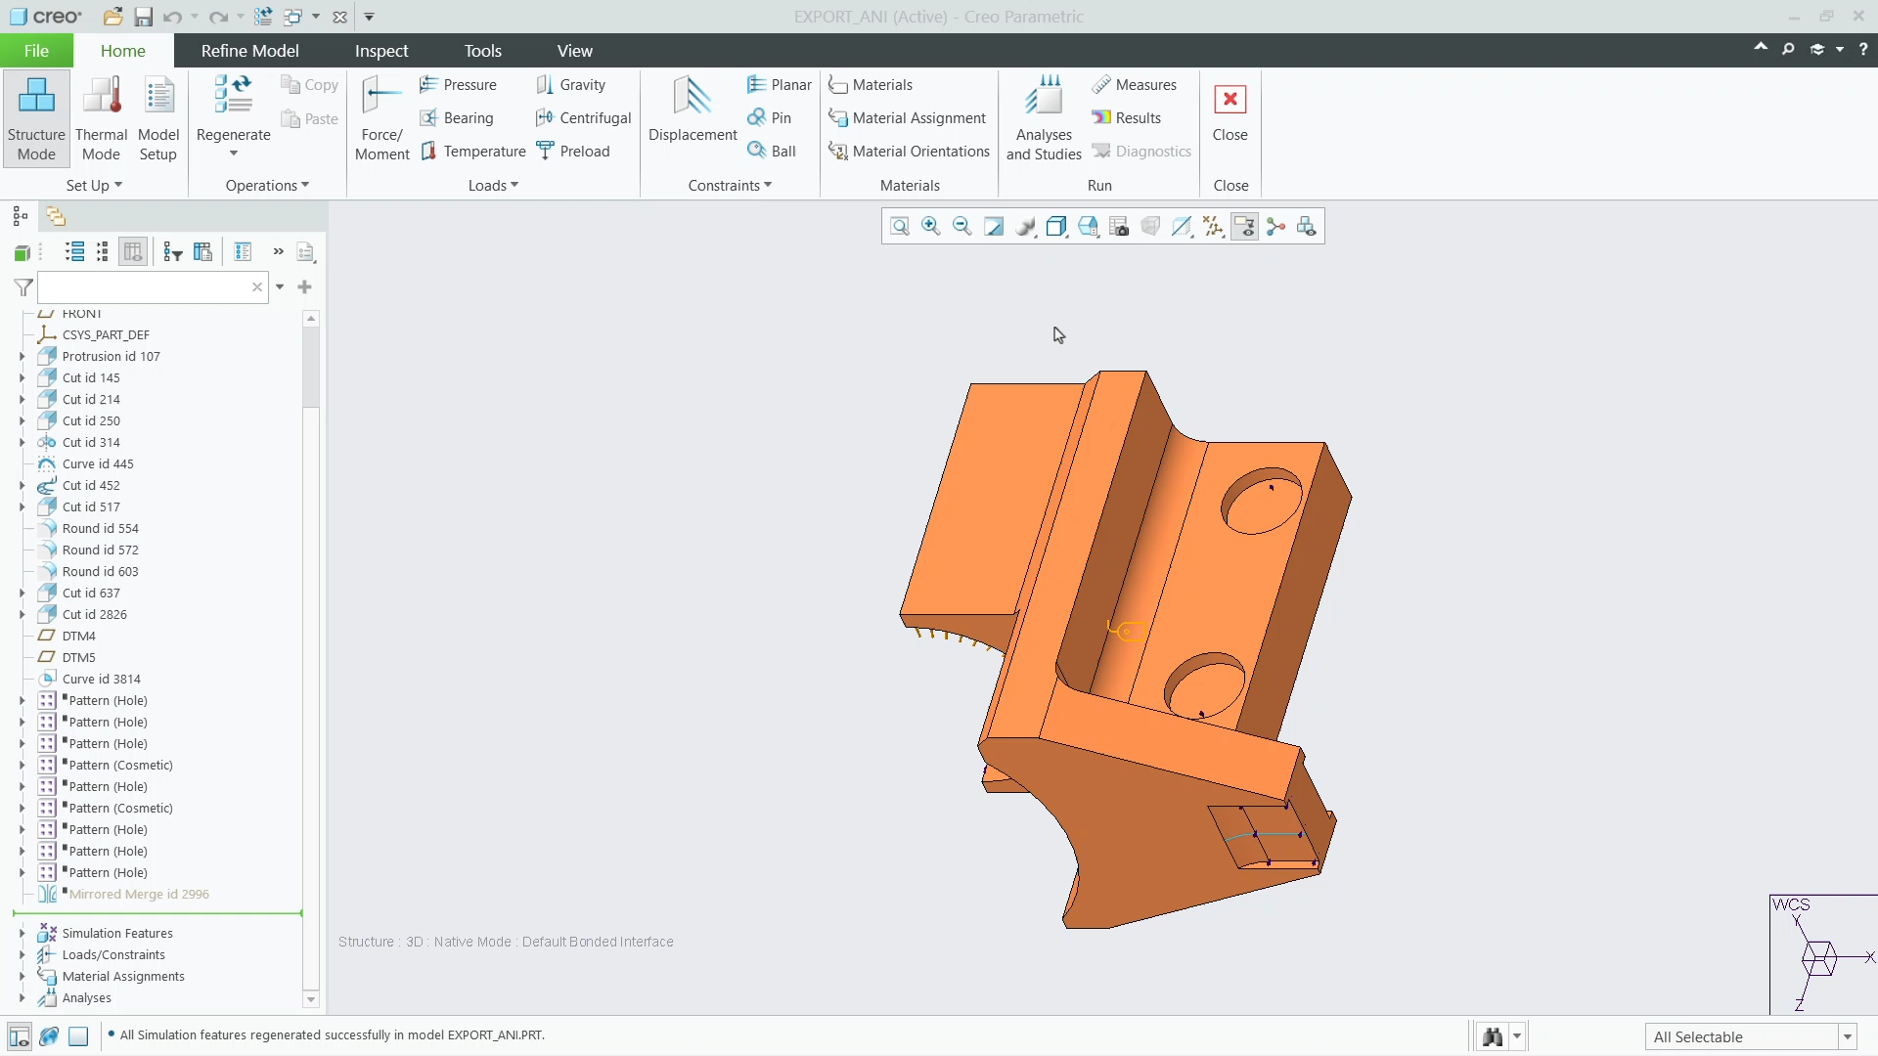Toggle datum display filters icon
1878x1056 pixels.
1213,227
